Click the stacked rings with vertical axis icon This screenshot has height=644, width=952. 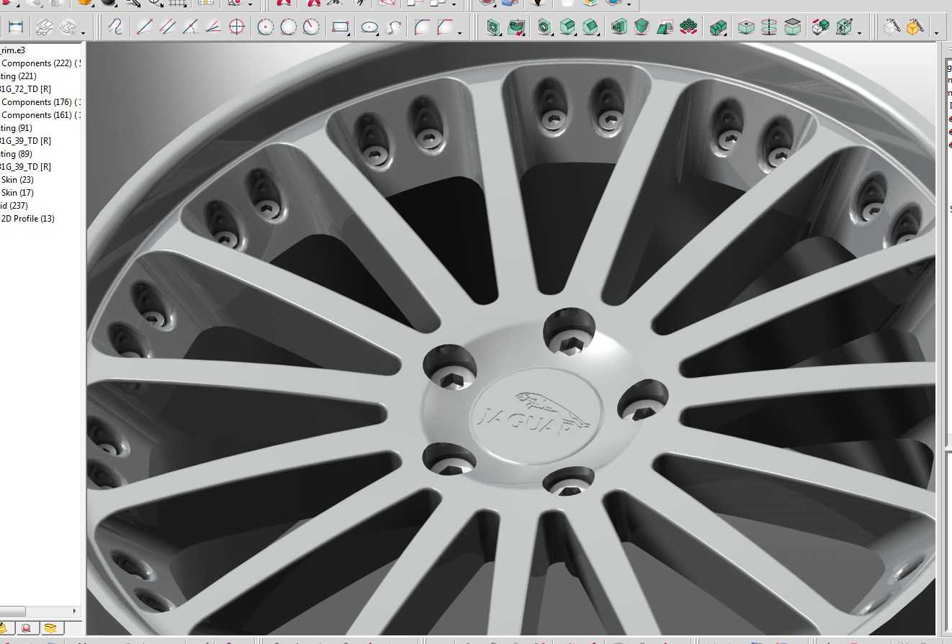pyautogui.click(x=769, y=28)
